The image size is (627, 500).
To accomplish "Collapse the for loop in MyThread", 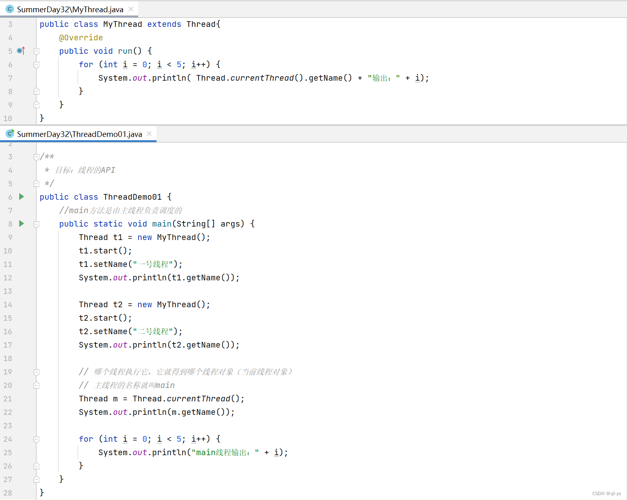I will point(36,65).
